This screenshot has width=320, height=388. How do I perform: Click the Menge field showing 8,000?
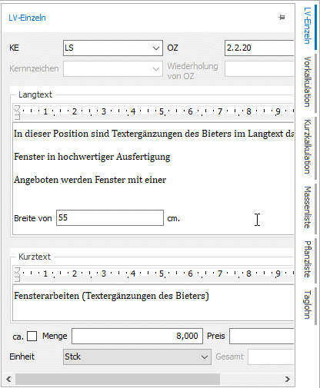137,336
